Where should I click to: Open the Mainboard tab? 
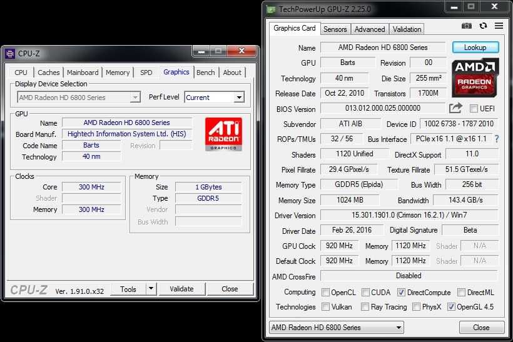[83, 73]
